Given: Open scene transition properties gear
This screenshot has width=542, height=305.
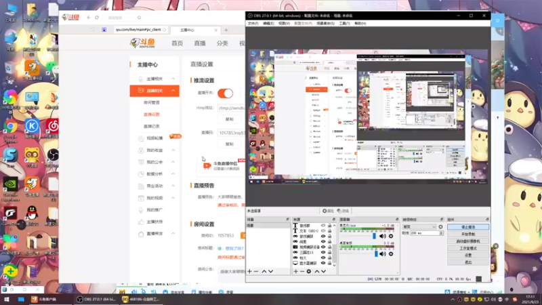Looking at the screenshot, I should tap(440, 227).
